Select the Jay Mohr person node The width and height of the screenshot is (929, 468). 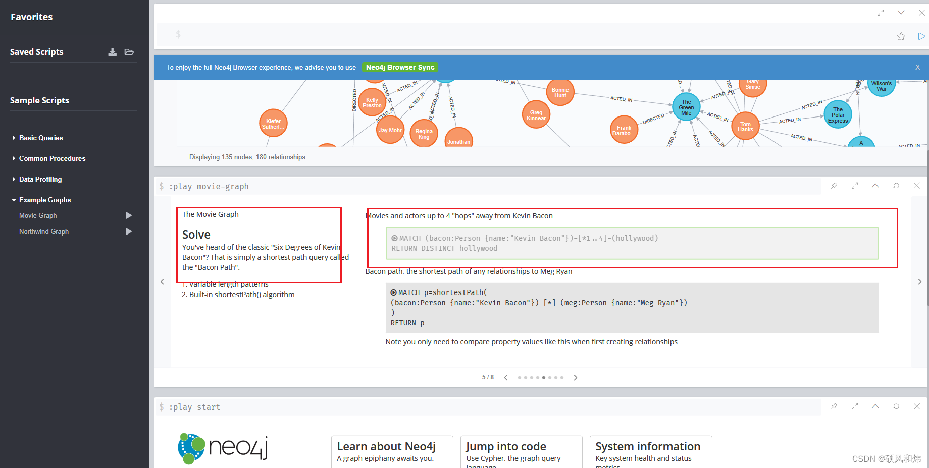[390, 130]
